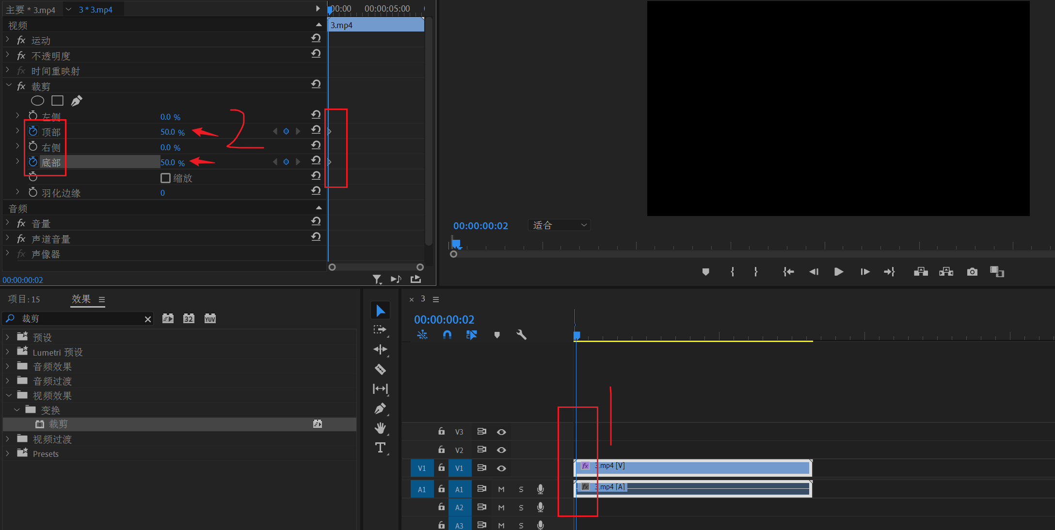Click the Lift button
This screenshot has height=530, width=1055.
tap(921, 272)
